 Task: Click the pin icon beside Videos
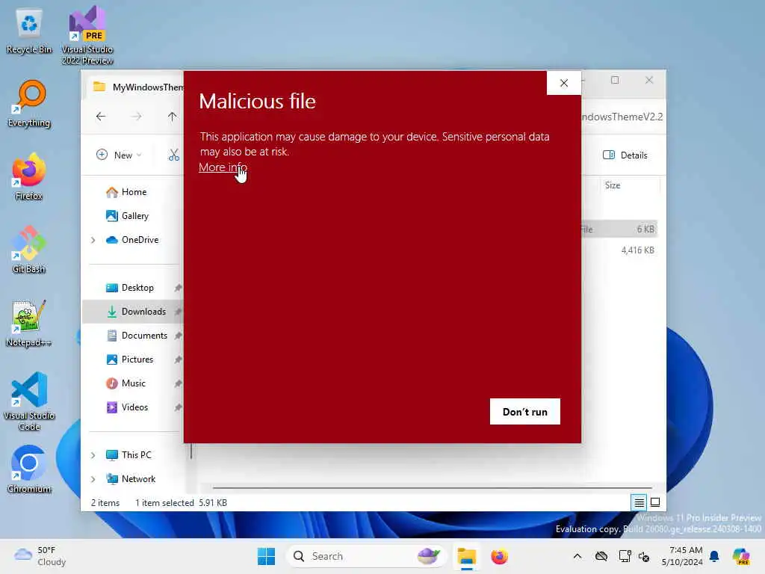[x=178, y=407]
